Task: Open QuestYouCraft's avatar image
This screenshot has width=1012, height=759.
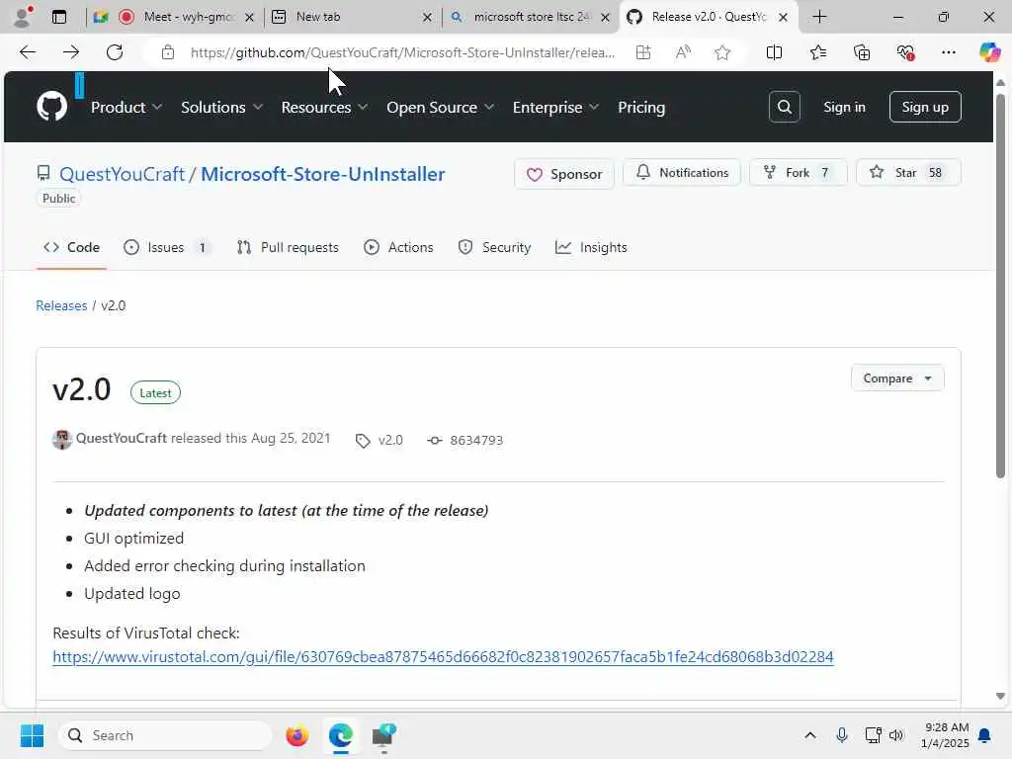Action: (x=62, y=439)
